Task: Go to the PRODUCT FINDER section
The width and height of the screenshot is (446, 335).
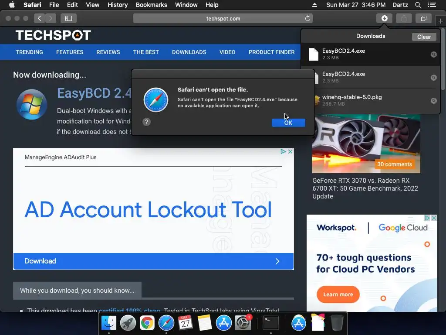Action: point(272,52)
